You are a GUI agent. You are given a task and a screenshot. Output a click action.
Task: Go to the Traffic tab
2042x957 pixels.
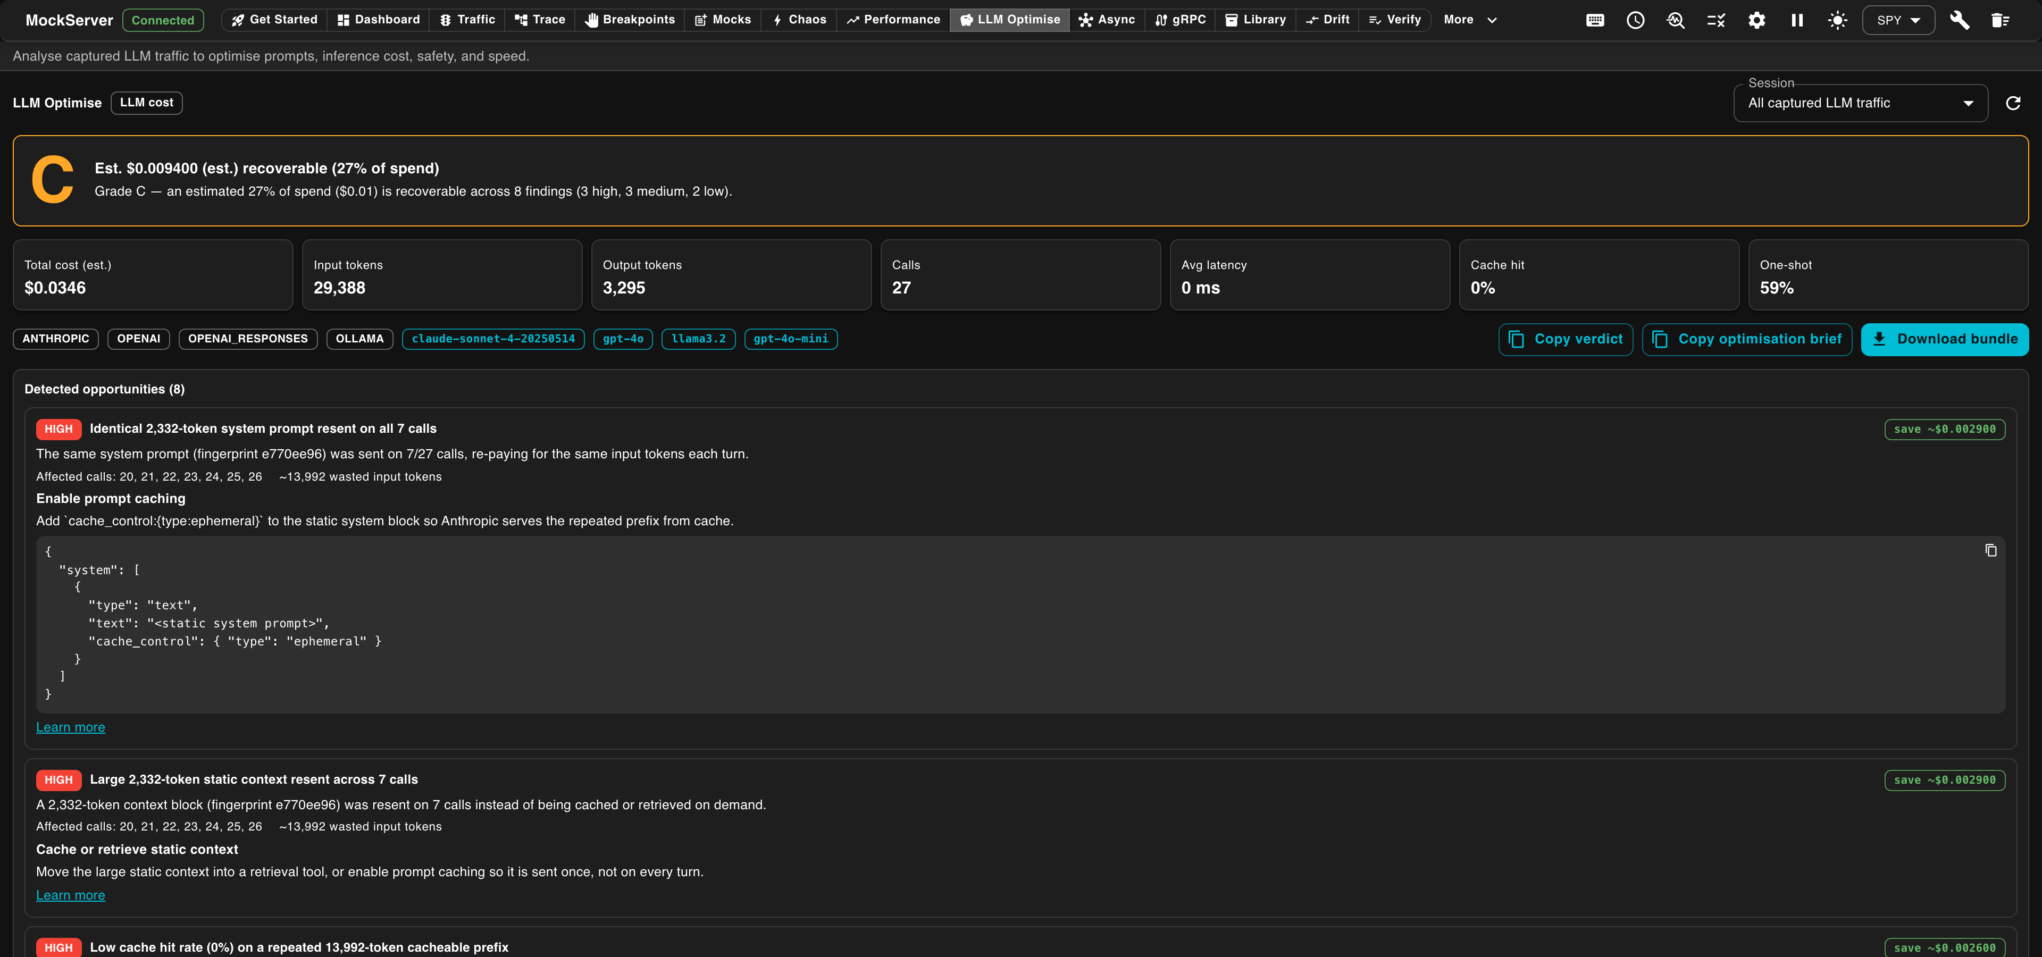click(x=467, y=20)
